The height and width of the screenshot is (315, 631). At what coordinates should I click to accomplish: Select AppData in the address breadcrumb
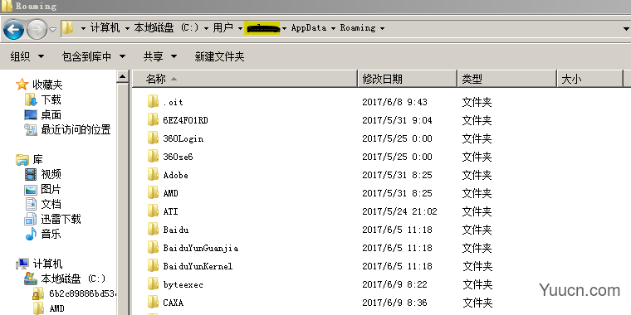pyautogui.click(x=309, y=28)
